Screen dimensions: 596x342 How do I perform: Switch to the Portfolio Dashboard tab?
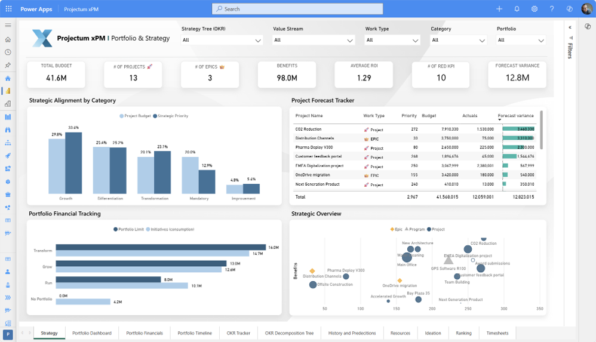pos(92,333)
